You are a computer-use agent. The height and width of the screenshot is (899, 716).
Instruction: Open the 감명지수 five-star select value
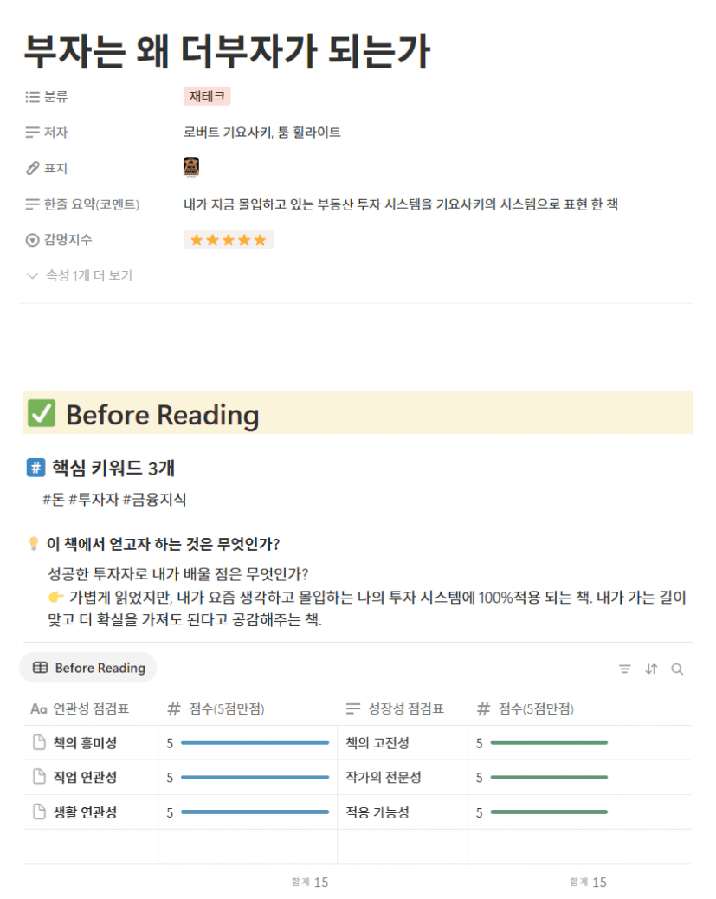[x=229, y=240]
